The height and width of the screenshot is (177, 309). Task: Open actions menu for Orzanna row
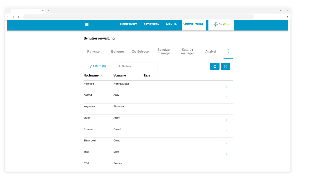[227, 132]
